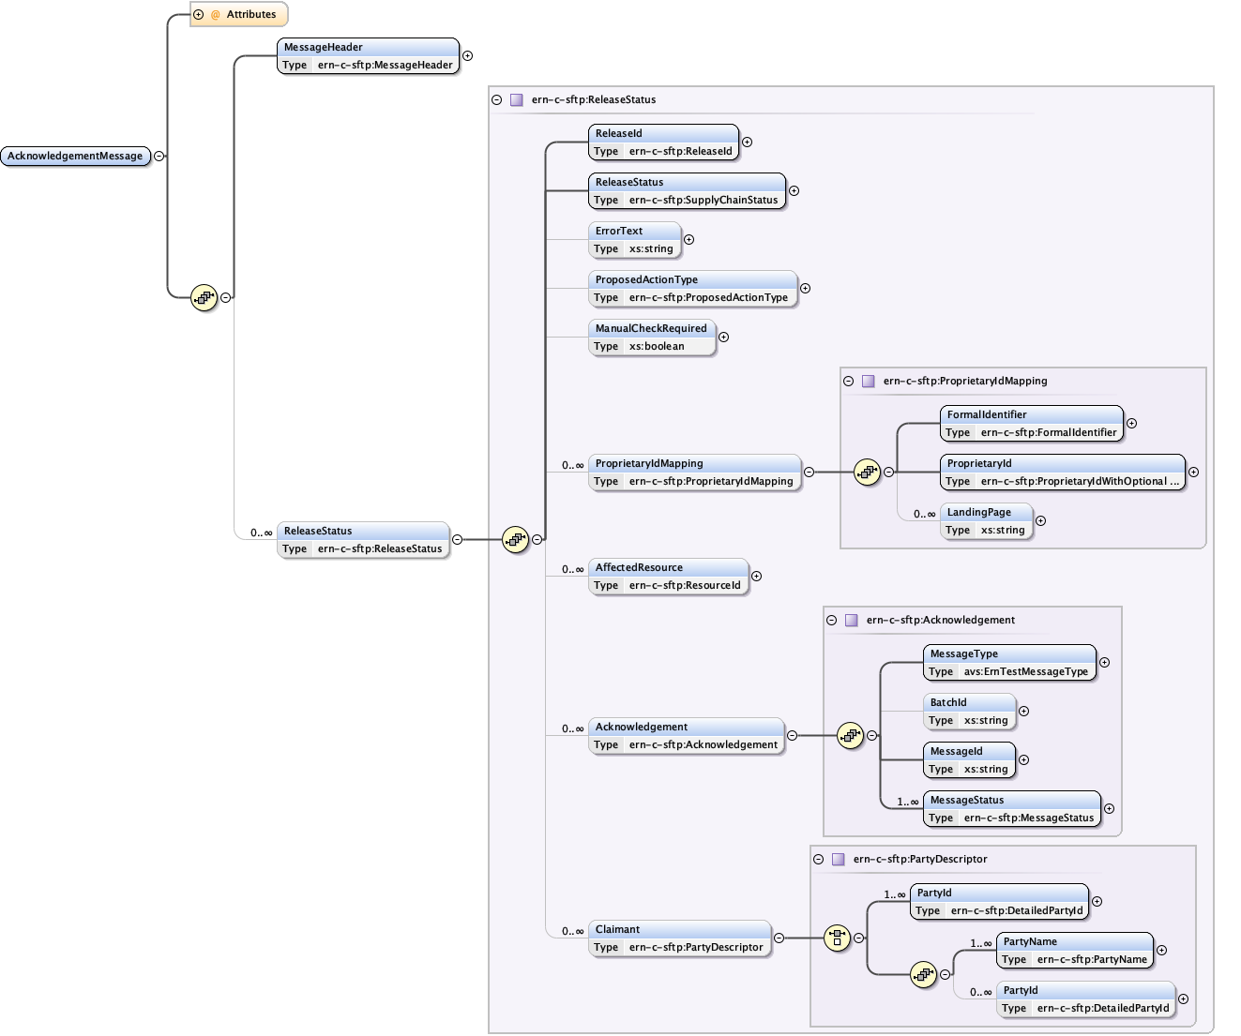Expand the ReleaseStatus SupplyChainStatus element
The width and height of the screenshot is (1241, 1036).
point(794,191)
